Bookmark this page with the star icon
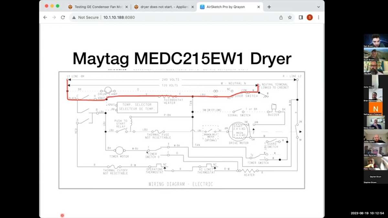Screen dimensions: 388x218 pyautogui.click(x=290, y=17)
